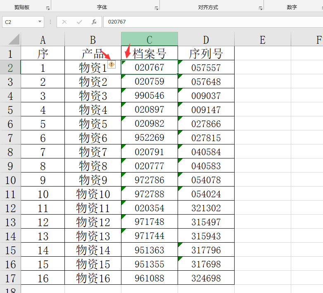
Task: Select cell containing 物资10
Action: coord(93,194)
